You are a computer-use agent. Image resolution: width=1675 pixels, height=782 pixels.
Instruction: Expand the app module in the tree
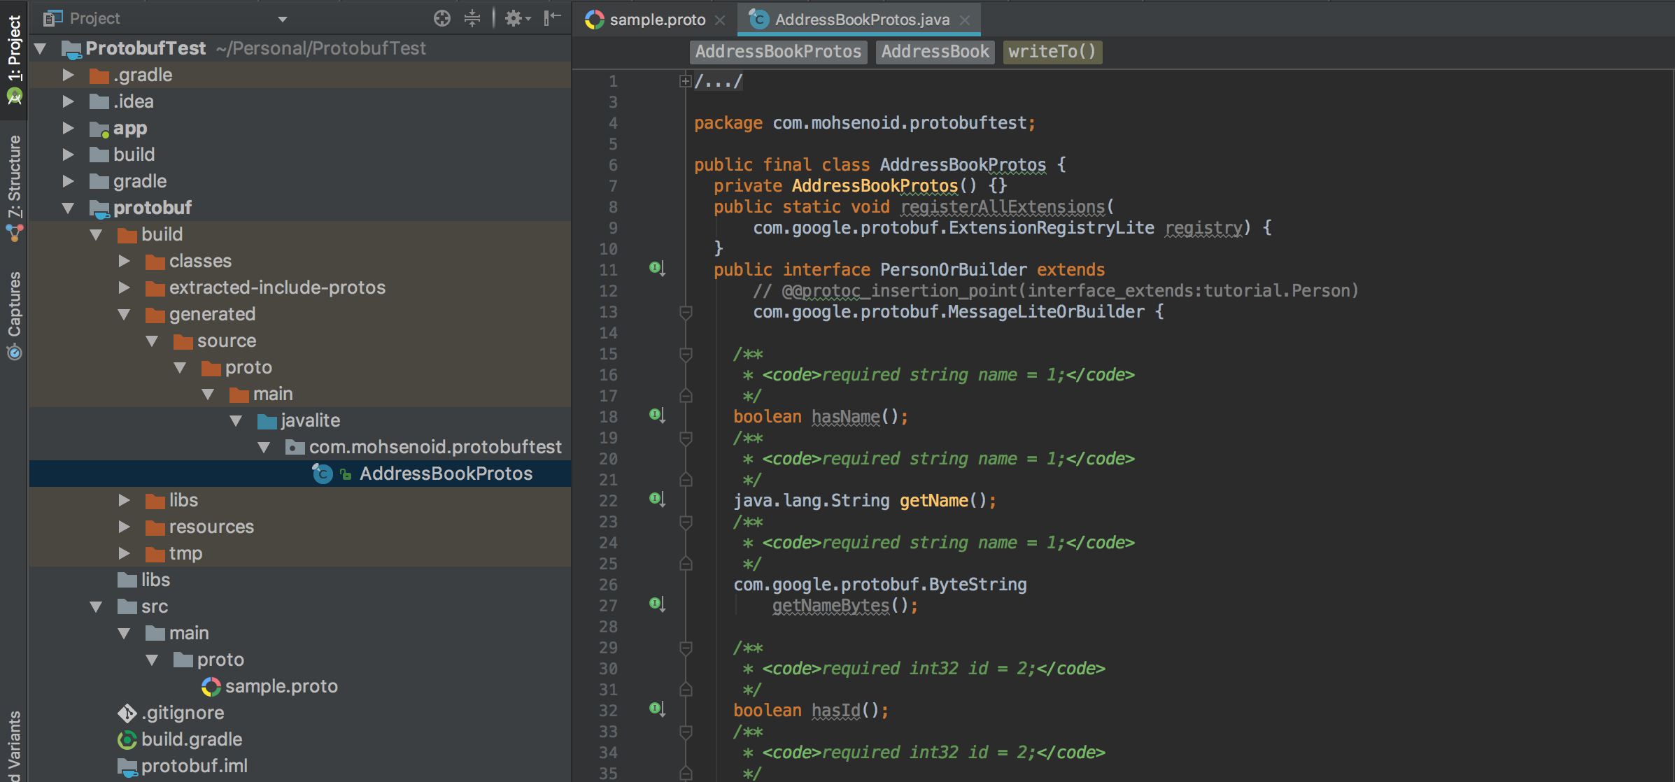point(68,128)
